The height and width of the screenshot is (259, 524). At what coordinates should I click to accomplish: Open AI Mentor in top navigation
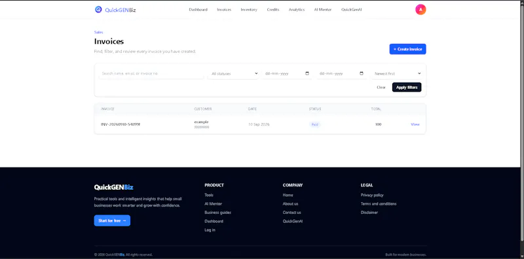(x=323, y=10)
